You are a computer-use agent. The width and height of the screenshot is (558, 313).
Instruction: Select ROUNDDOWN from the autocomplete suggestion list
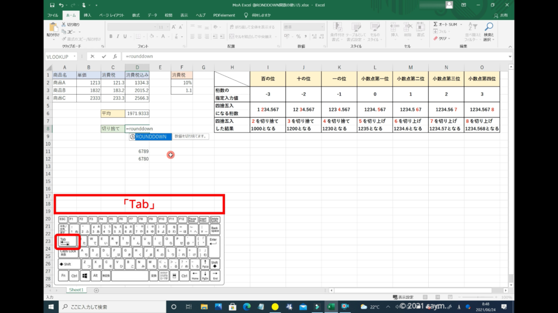pyautogui.click(x=151, y=136)
